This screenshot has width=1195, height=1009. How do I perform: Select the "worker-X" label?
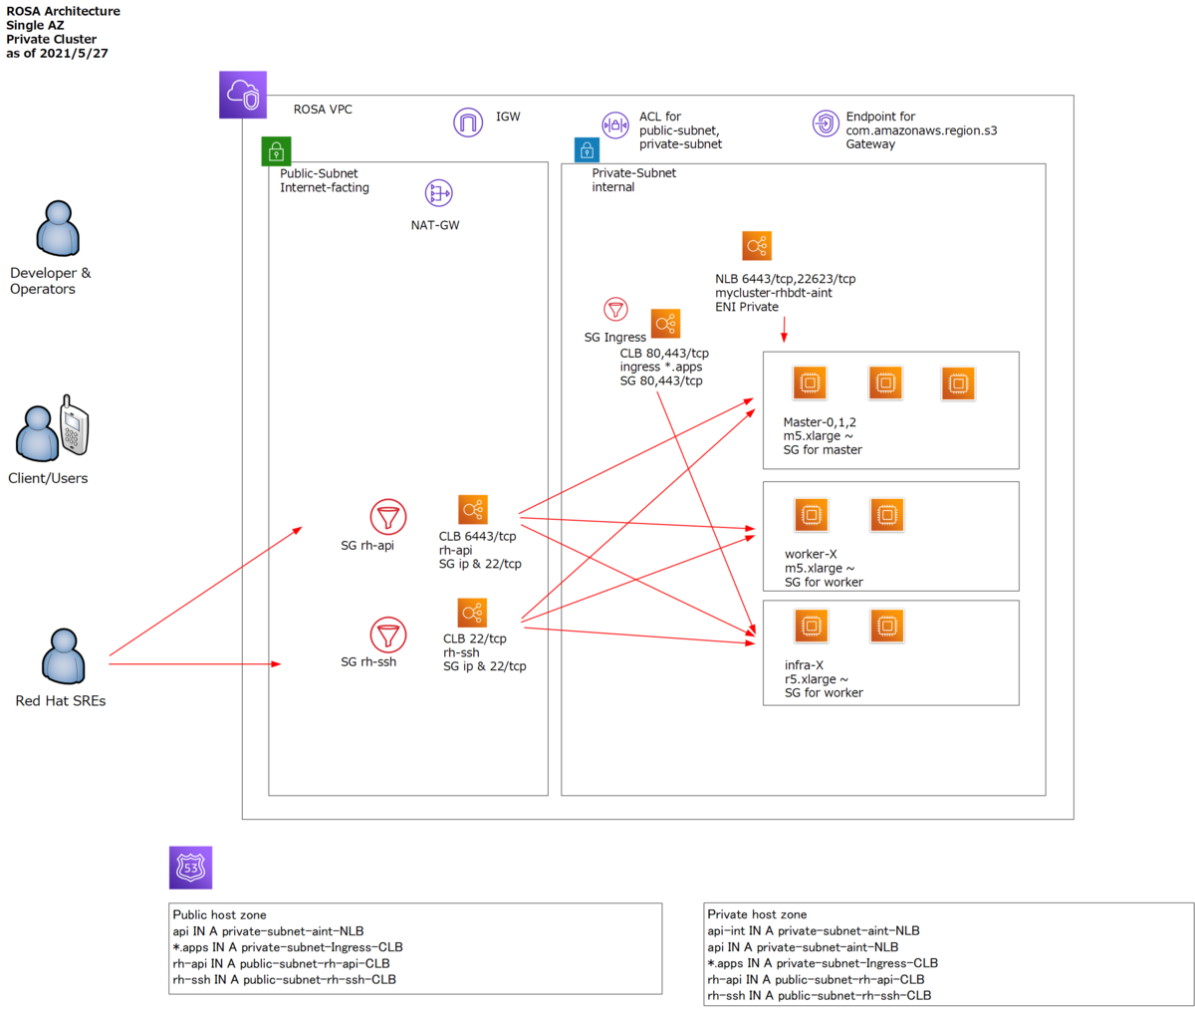(x=811, y=554)
